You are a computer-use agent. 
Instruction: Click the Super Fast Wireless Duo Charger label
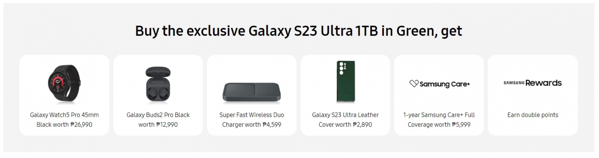coord(252,120)
